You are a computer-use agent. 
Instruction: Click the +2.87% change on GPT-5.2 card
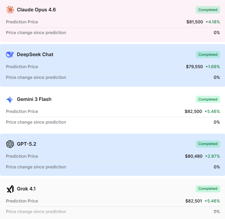212,156
